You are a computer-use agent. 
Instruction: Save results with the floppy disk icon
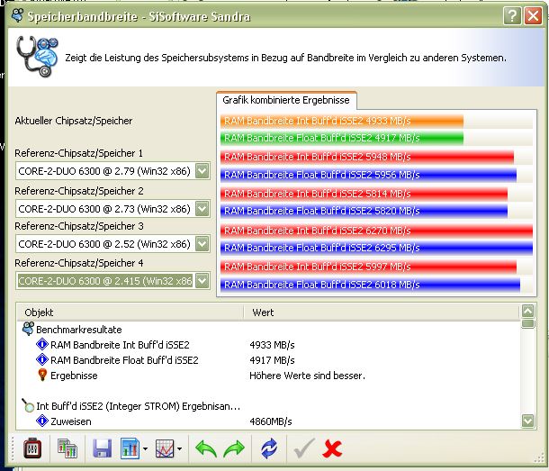(103, 448)
